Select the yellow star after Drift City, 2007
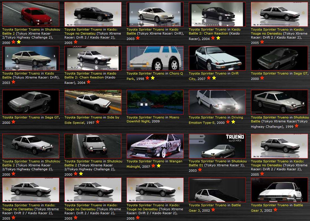310x221 pixels. [x=214, y=78]
